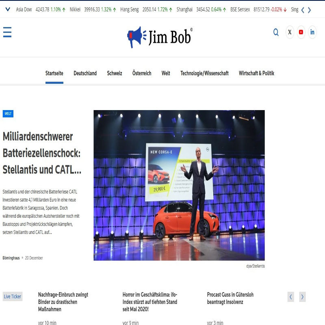Click the Live Ticker label
The image size is (325, 325).
[13, 297]
